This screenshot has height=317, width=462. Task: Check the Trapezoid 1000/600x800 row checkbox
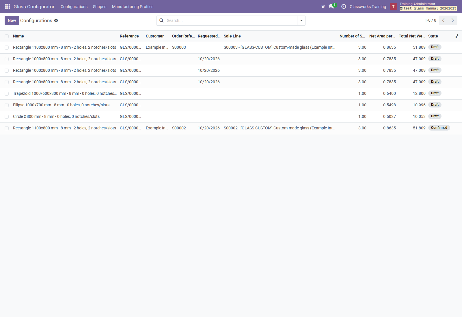[7, 94]
